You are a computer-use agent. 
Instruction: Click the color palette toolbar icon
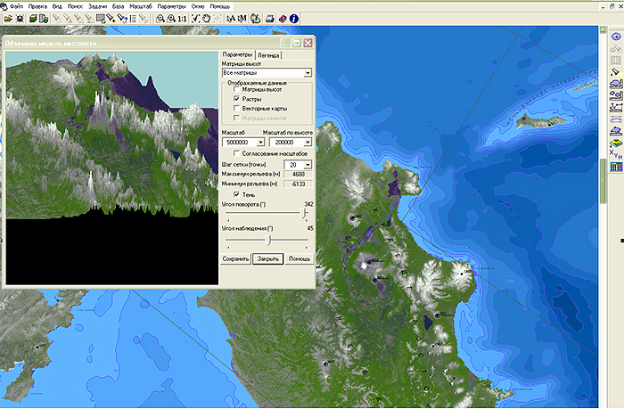256,18
